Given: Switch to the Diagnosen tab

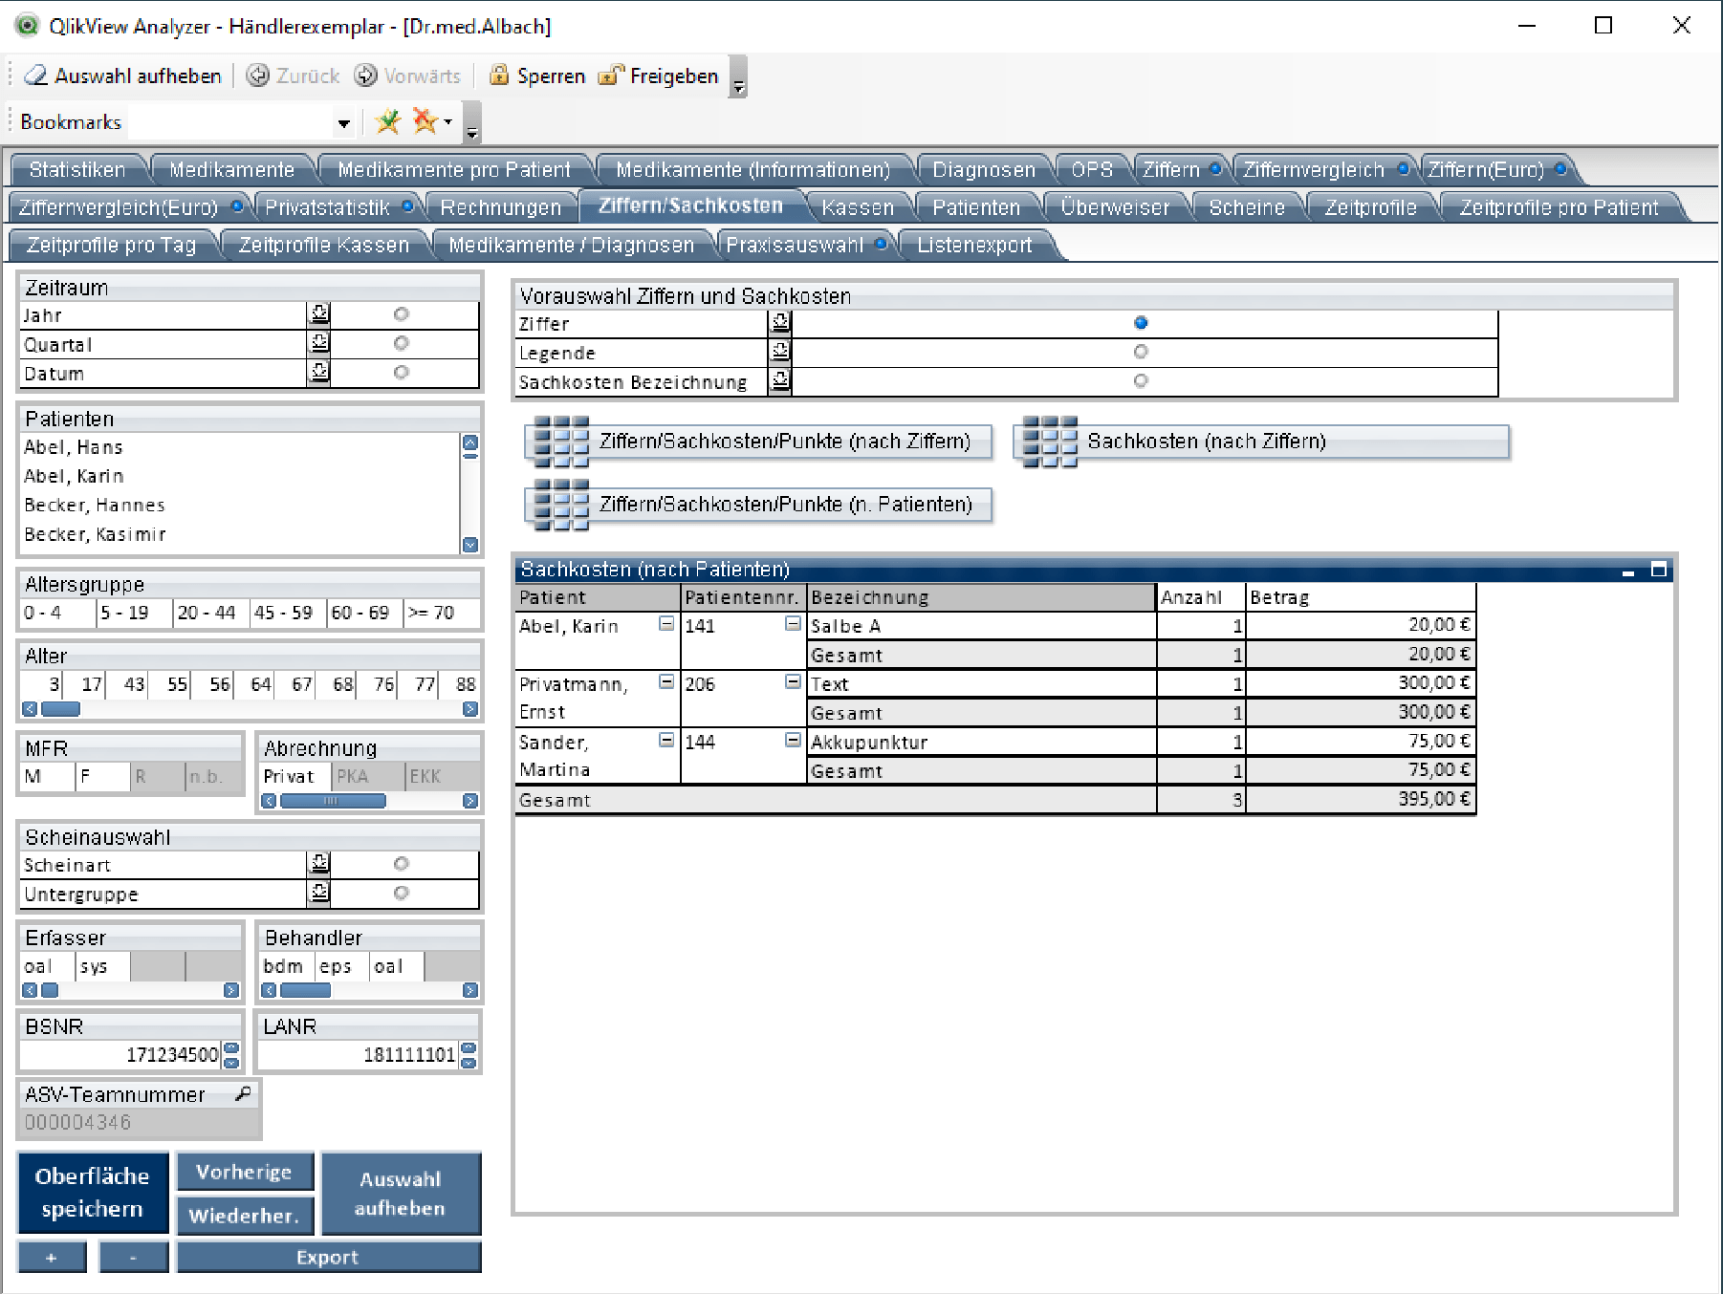Looking at the screenshot, I should click(x=983, y=170).
